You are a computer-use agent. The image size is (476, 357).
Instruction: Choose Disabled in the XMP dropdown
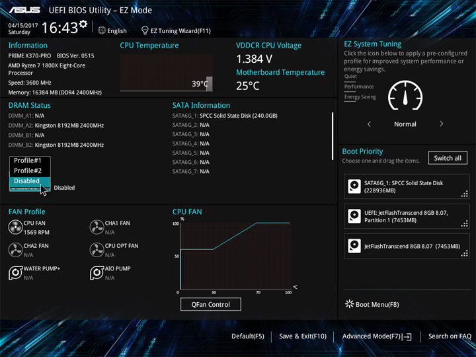[30, 181]
